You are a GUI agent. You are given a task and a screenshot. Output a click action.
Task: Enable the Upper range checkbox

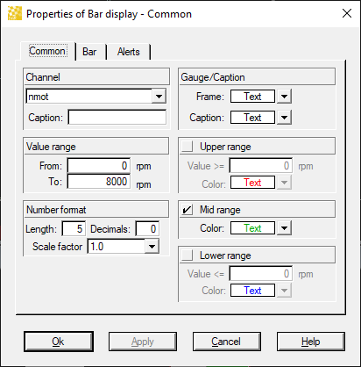coord(187,146)
